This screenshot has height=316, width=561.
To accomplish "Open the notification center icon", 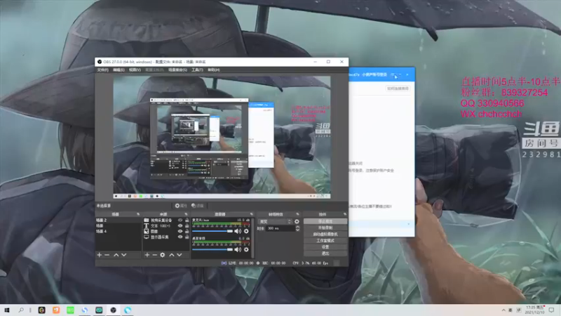I will coord(551,310).
